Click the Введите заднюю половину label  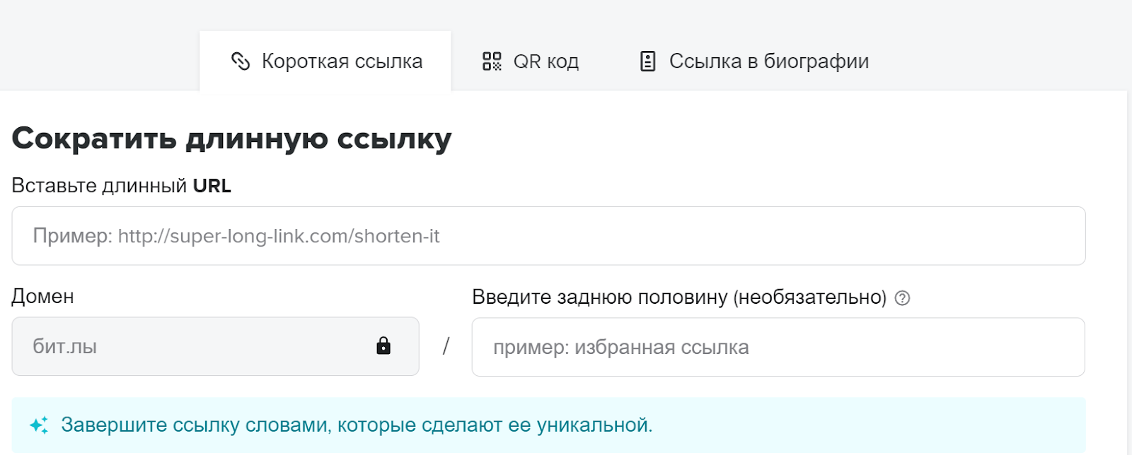(x=679, y=297)
